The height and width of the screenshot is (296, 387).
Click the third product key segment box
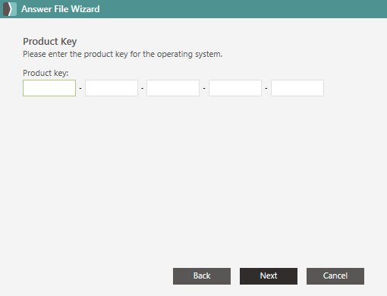tap(173, 88)
